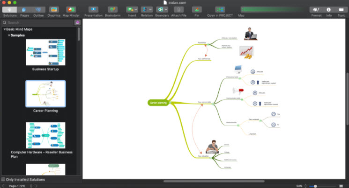Start Presentation mode
Viewport: 349px width, 188px height.
coord(93,10)
